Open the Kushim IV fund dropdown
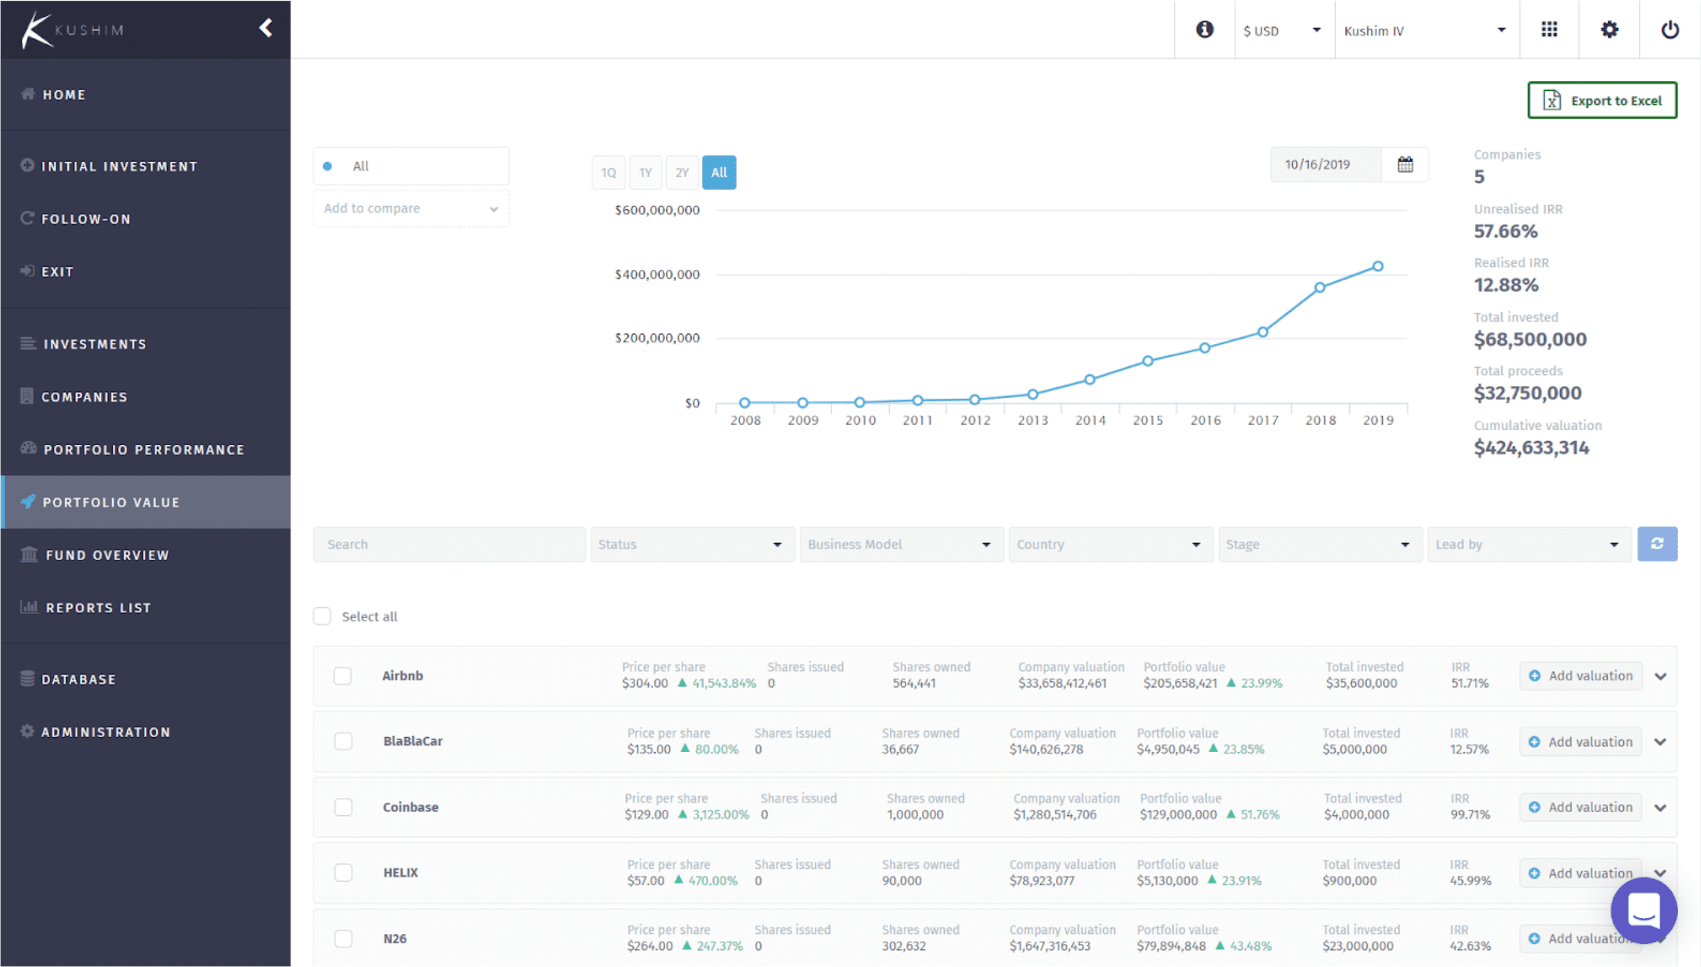Image resolution: width=1701 pixels, height=967 pixels. coord(1426,31)
